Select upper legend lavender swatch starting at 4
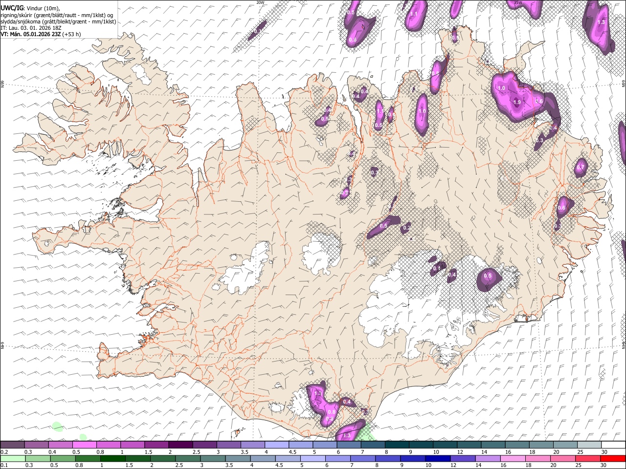The width and height of the screenshot is (626, 469). click(277, 445)
